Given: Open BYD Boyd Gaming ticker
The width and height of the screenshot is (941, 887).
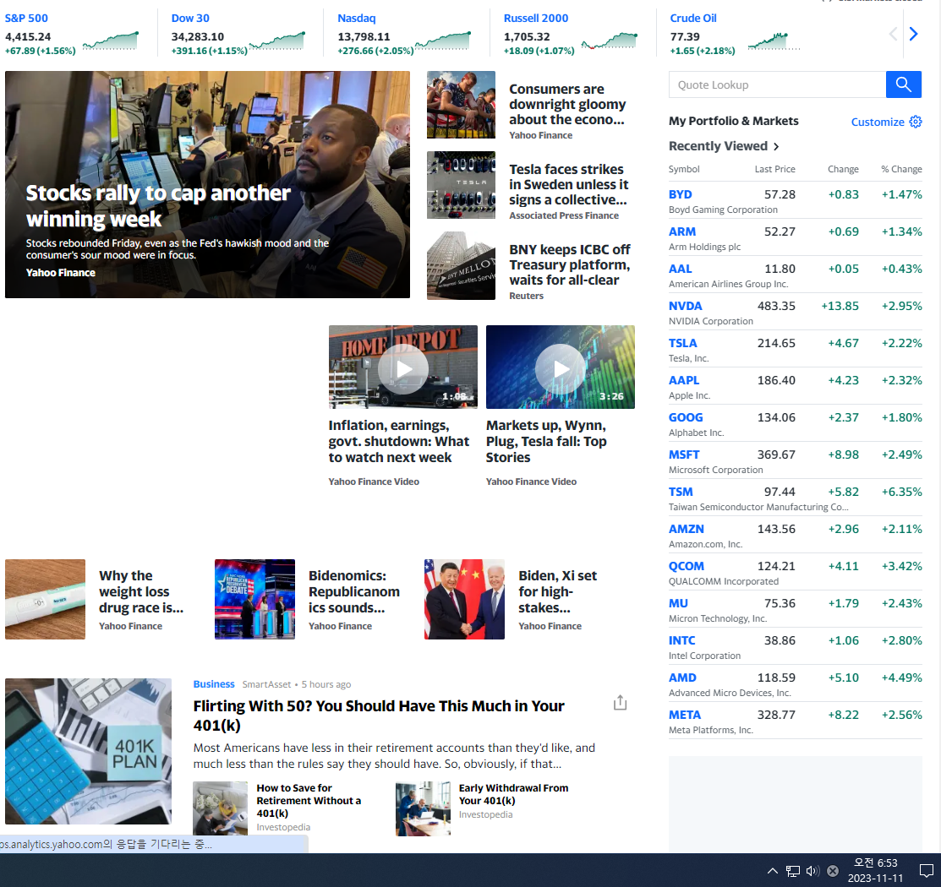Looking at the screenshot, I should [680, 194].
